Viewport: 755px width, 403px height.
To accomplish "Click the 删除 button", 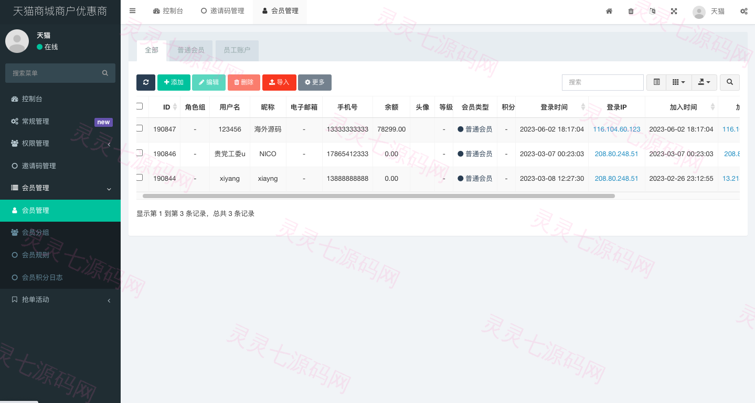I will pyautogui.click(x=244, y=82).
